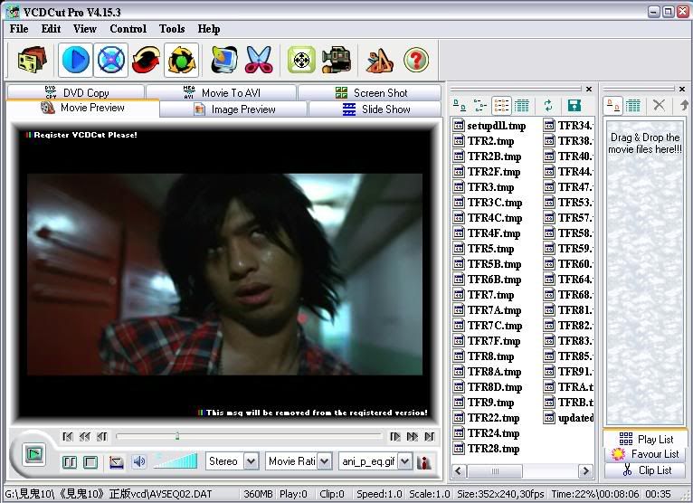Click the gray up arrow in playlist panel
This screenshot has height=503, width=693.
click(x=684, y=105)
